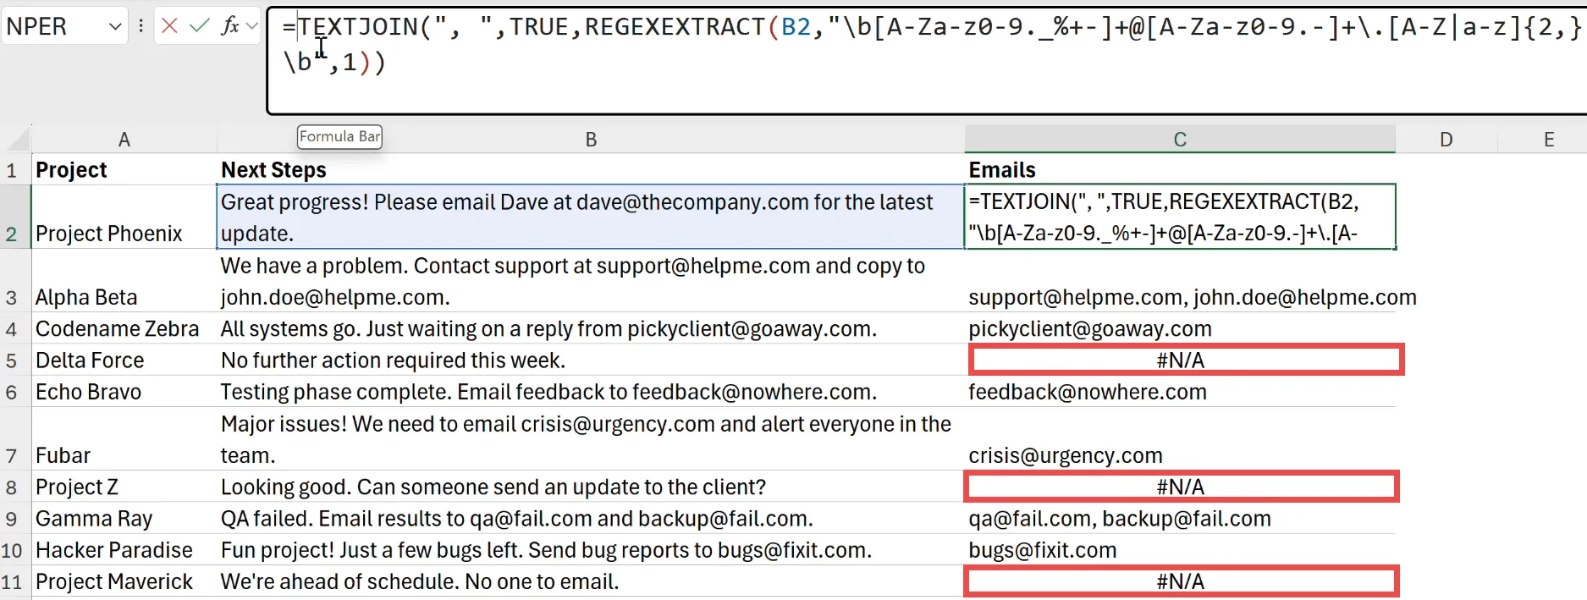1587x600 pixels.
Task: Select the Delta Force cell
Action: coord(124,360)
